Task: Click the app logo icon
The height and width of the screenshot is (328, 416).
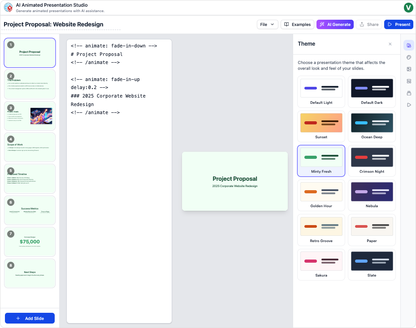Action: pyautogui.click(x=8, y=7)
